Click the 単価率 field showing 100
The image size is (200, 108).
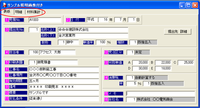[x=101, y=42]
